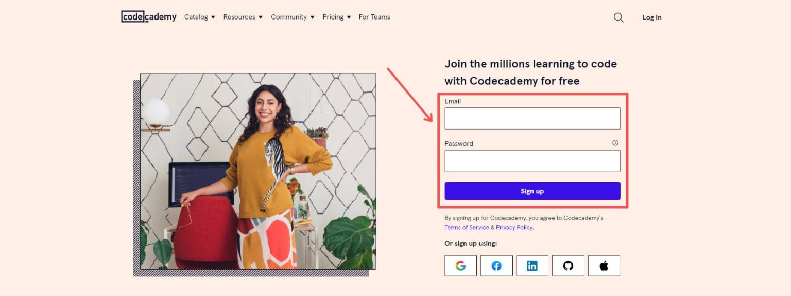The image size is (791, 296).
Task: Open the Community menu
Action: pyautogui.click(x=292, y=17)
